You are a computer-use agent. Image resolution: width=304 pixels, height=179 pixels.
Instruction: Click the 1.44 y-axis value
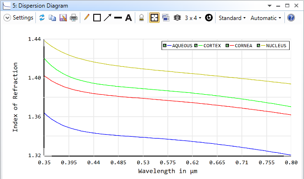tap(34, 39)
